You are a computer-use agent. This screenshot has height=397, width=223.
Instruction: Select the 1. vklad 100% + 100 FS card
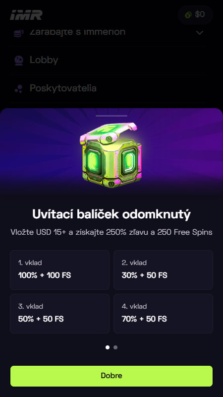(x=59, y=270)
